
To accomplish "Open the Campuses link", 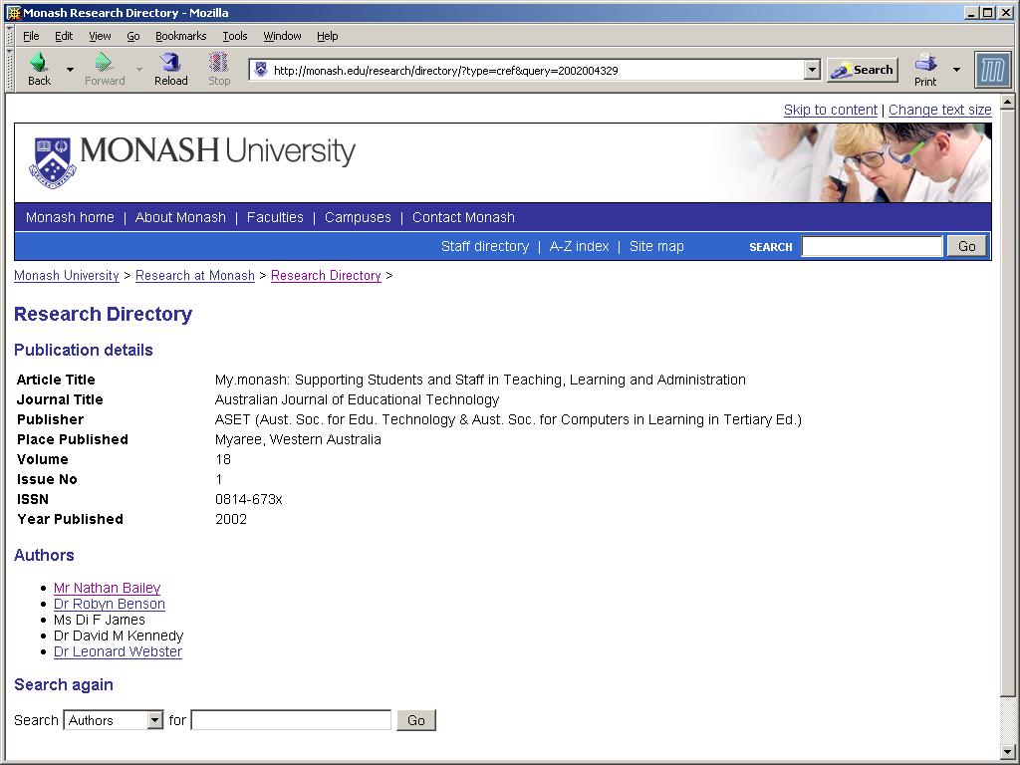I will pos(358,217).
